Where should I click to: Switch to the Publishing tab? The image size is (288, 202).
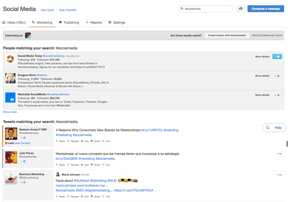tap(69, 22)
